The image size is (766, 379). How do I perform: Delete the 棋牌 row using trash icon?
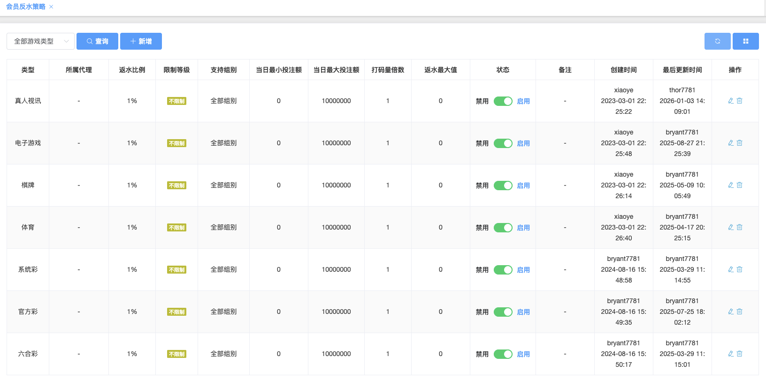pyautogui.click(x=740, y=185)
